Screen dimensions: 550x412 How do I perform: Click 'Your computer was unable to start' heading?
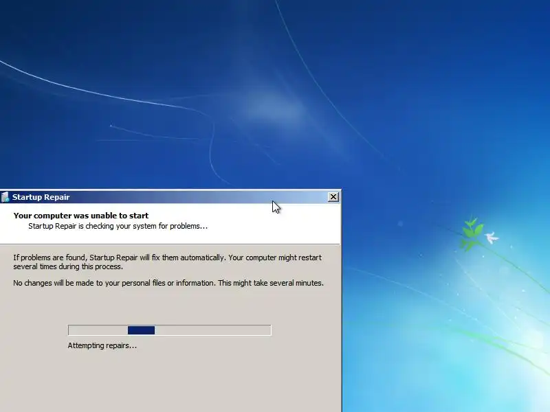(81, 216)
